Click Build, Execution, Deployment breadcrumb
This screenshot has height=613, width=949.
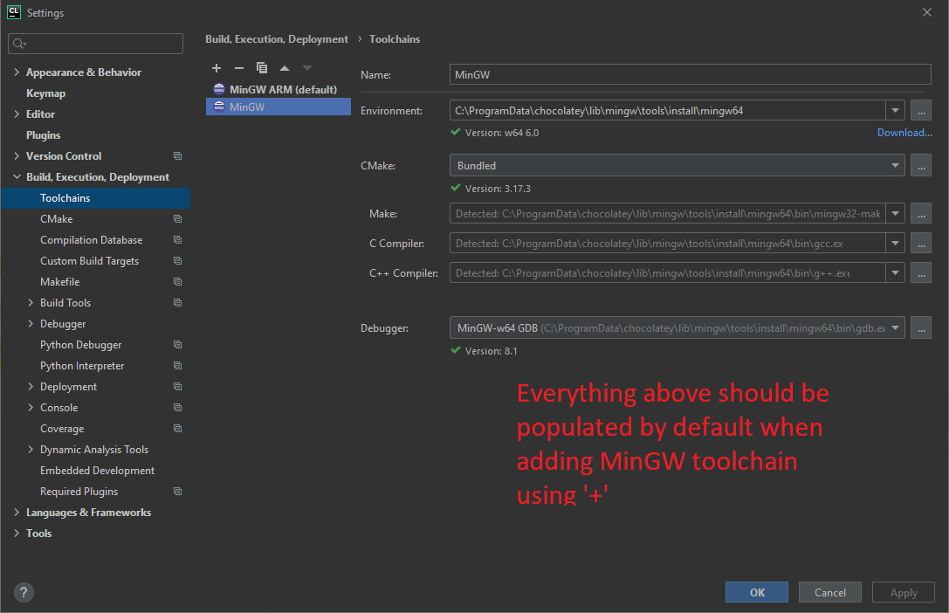277,39
